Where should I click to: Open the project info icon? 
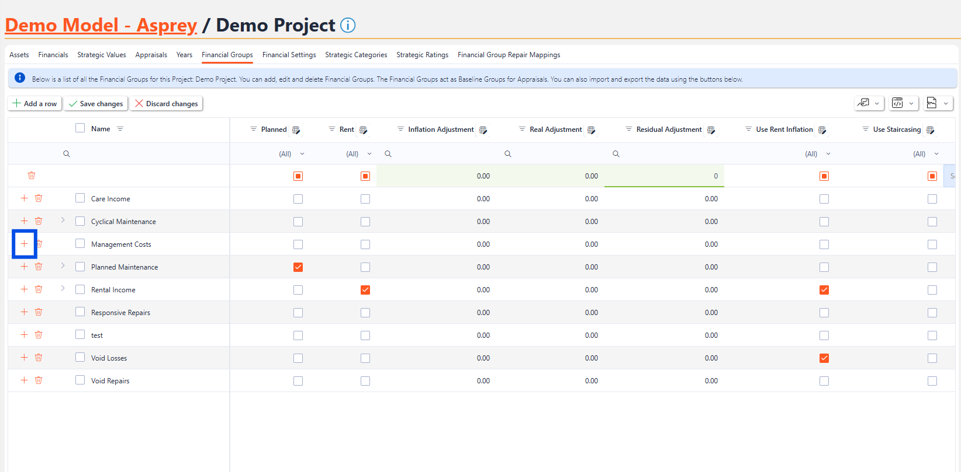(348, 26)
